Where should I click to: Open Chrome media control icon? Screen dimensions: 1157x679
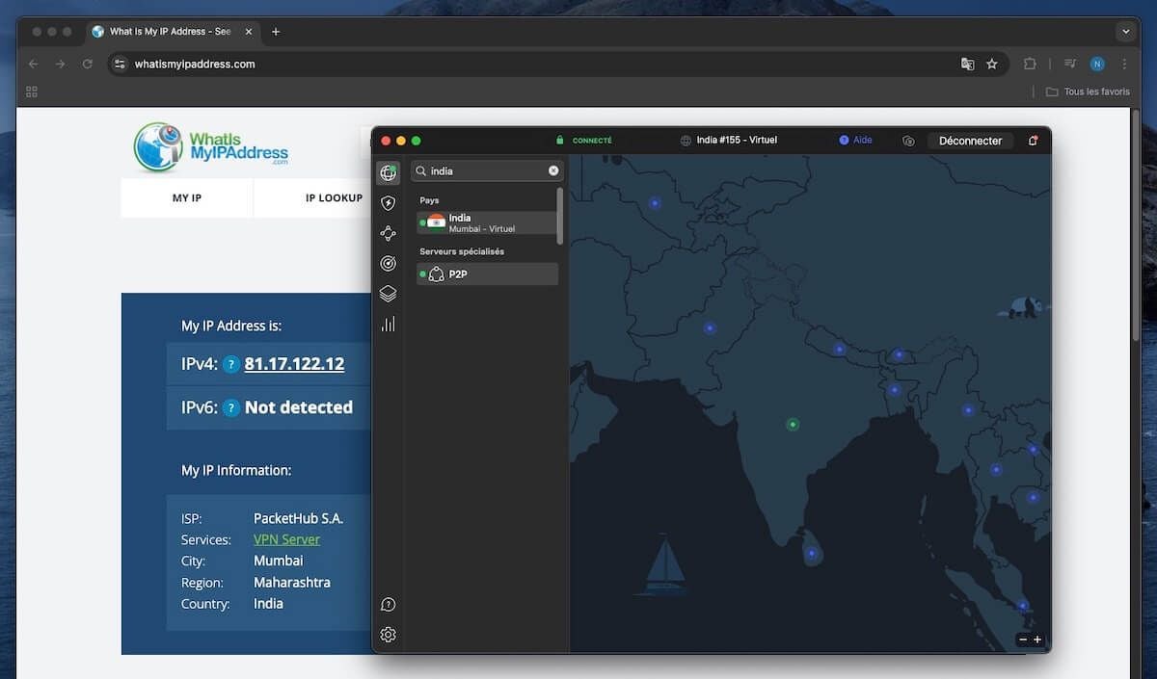1070,64
